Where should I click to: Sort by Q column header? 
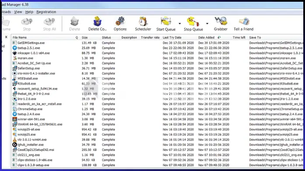coord(76,38)
